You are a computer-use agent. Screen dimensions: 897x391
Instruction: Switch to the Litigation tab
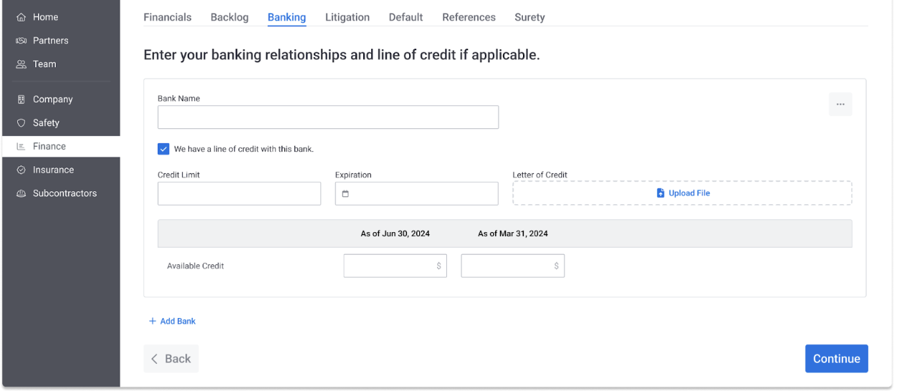click(x=347, y=17)
